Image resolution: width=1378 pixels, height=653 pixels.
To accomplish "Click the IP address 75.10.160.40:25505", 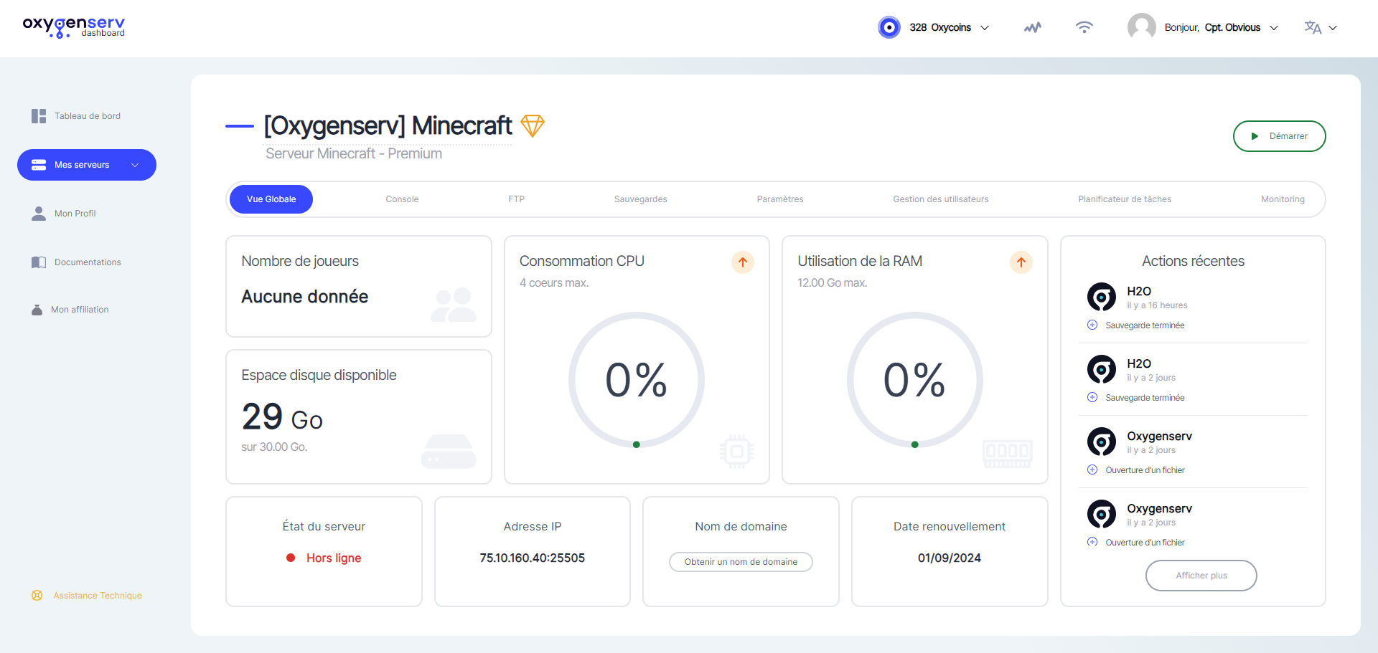I will (x=533, y=558).
